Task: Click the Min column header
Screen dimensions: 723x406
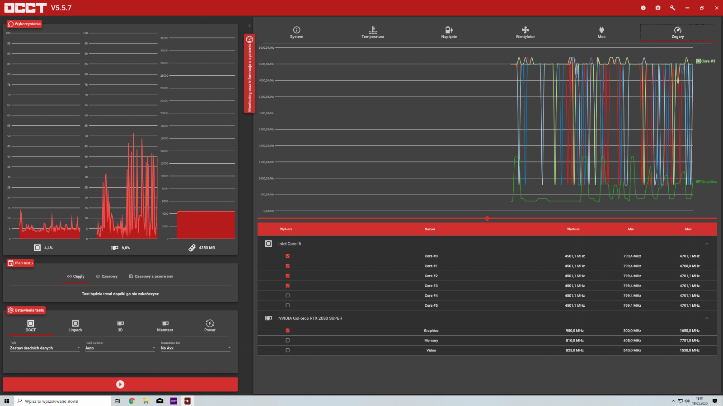Action: [631, 229]
